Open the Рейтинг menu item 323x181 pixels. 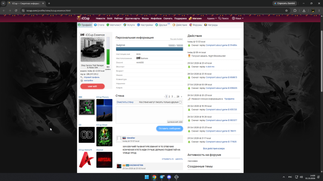click(x=119, y=18)
